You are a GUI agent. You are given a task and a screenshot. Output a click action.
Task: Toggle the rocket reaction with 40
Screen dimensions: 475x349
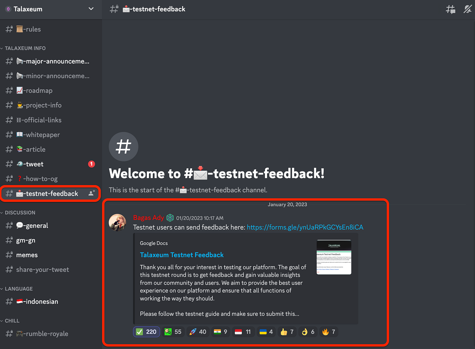(x=198, y=332)
